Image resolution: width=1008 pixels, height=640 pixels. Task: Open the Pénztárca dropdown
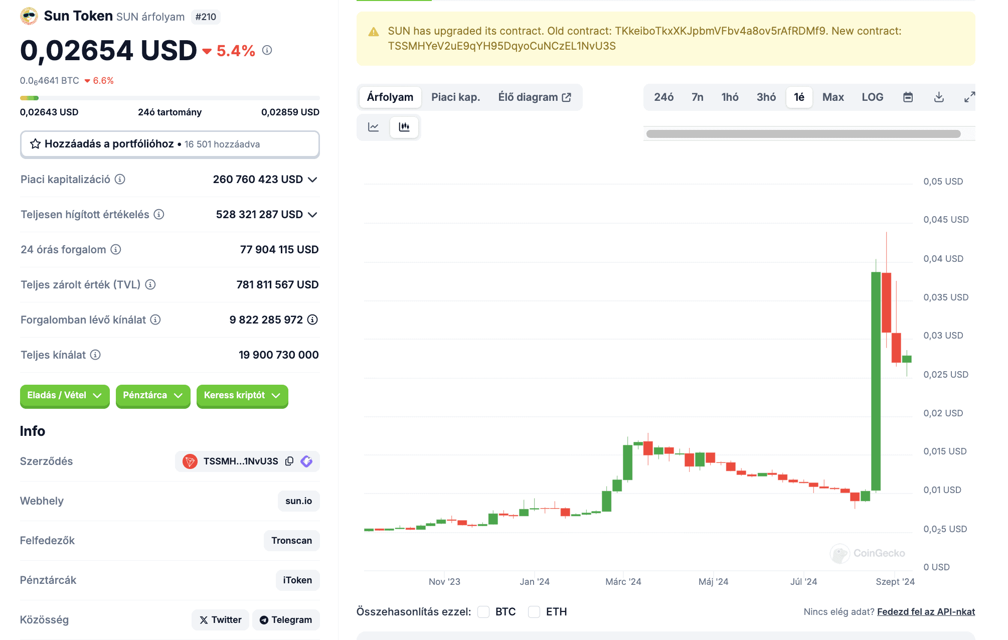pos(153,396)
